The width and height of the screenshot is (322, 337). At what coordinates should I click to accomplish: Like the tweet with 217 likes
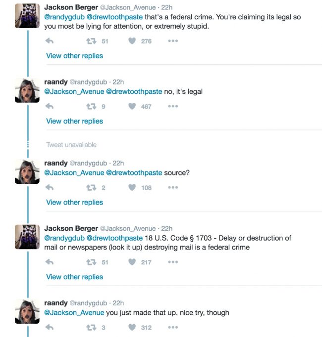point(132,262)
